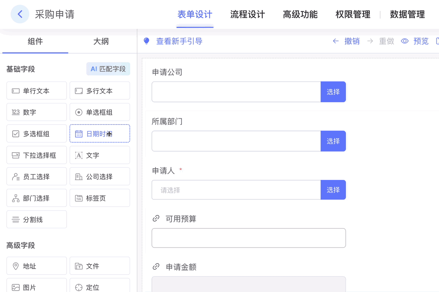Screen dimensions: 439x292
Task: Switch to the 大纲 outline tab
Action: tap(101, 42)
